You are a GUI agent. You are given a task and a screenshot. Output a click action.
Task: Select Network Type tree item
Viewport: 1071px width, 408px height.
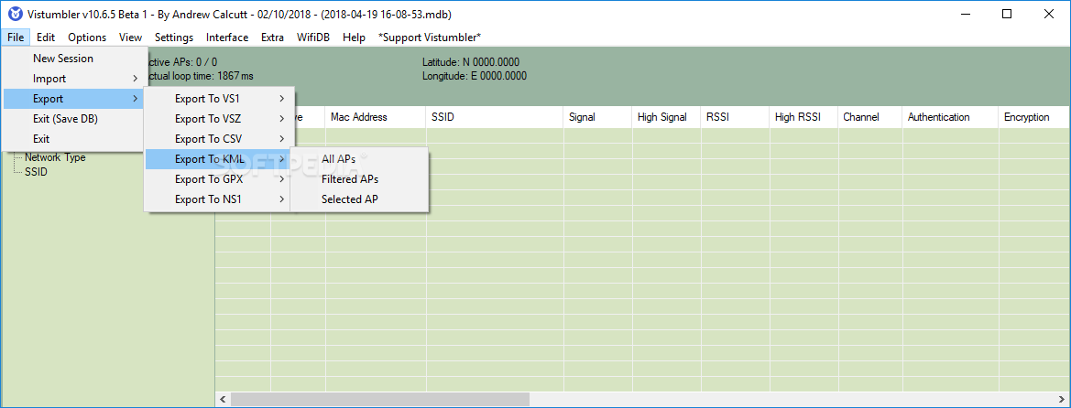[55, 157]
